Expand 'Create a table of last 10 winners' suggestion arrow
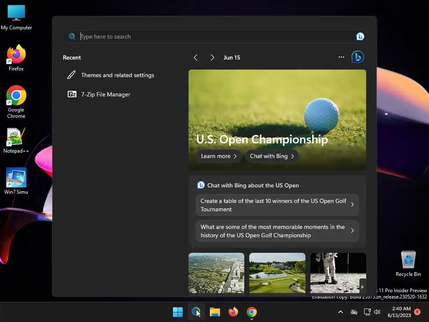429x322 pixels. 352,205
